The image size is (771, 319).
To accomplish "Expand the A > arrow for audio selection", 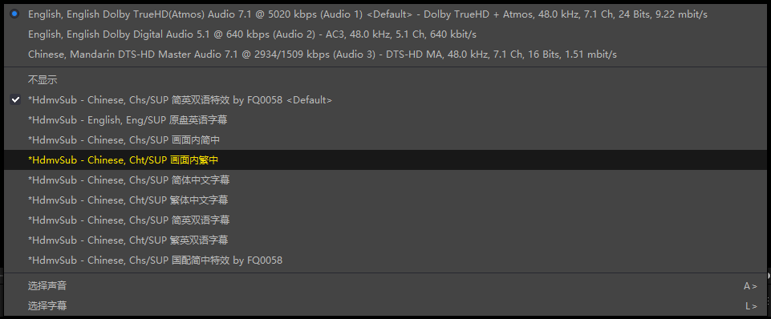I will (750, 286).
